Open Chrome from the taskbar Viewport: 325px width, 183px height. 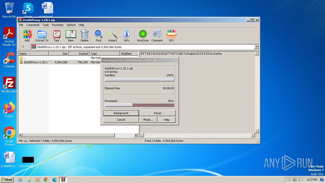(46, 180)
